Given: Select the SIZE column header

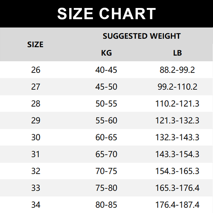Looking at the screenshot, I should (35, 44).
